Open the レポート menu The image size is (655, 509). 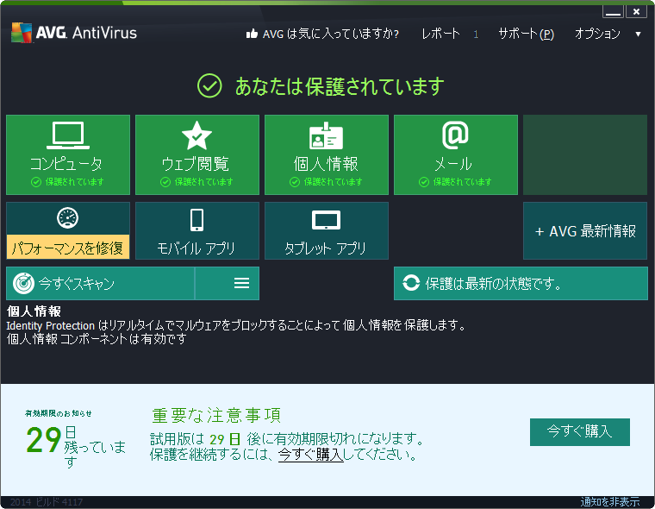pos(440,34)
